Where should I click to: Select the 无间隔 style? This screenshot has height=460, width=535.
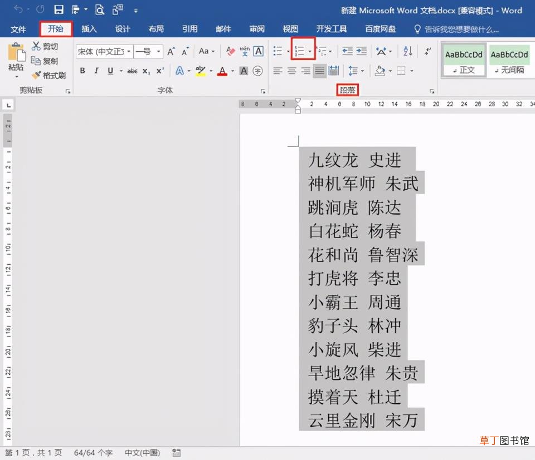[x=509, y=60]
